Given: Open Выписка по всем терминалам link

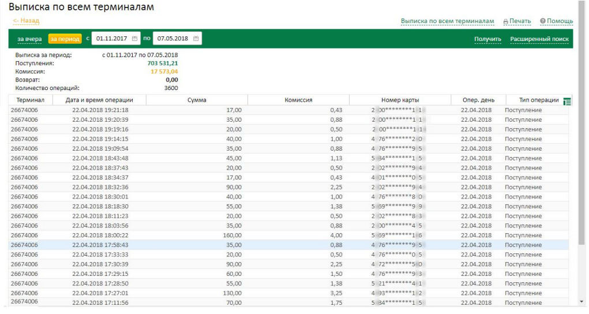Looking at the screenshot, I should pyautogui.click(x=448, y=21).
